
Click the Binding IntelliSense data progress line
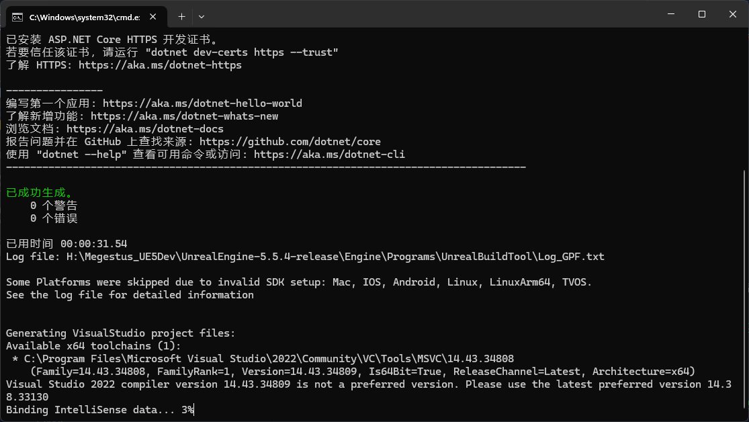(x=100, y=410)
